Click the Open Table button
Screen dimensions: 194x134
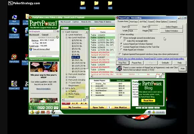(98, 107)
